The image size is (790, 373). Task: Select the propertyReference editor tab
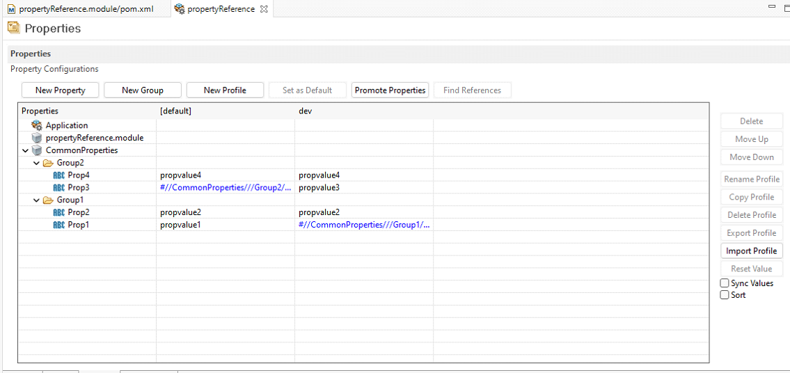click(x=220, y=9)
